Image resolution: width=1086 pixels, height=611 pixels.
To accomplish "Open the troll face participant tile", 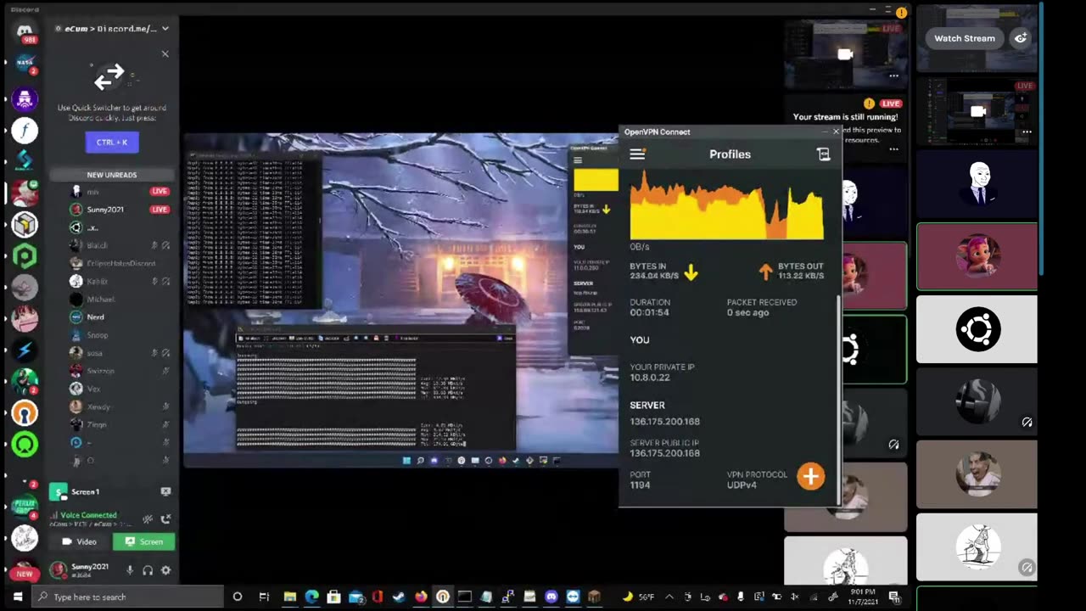I will (x=977, y=184).
